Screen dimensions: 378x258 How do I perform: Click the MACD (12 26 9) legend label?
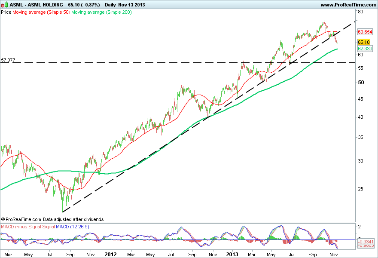pos(73,227)
